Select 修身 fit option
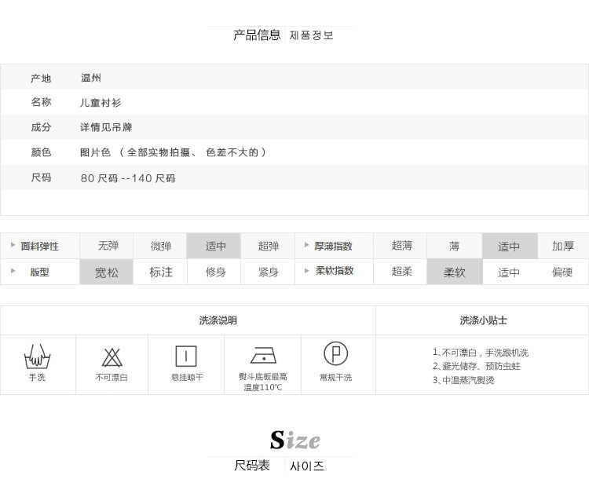589x479 pixels. pos(214,272)
